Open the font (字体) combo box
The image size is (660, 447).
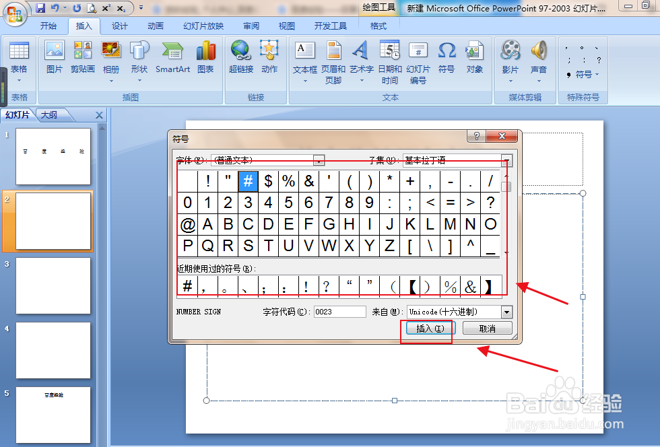point(268,160)
